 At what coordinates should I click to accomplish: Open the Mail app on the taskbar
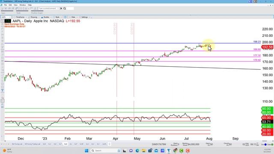pos(156,151)
